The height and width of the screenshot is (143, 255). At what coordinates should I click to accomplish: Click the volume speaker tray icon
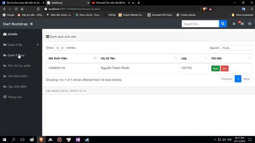[x=224, y=139]
